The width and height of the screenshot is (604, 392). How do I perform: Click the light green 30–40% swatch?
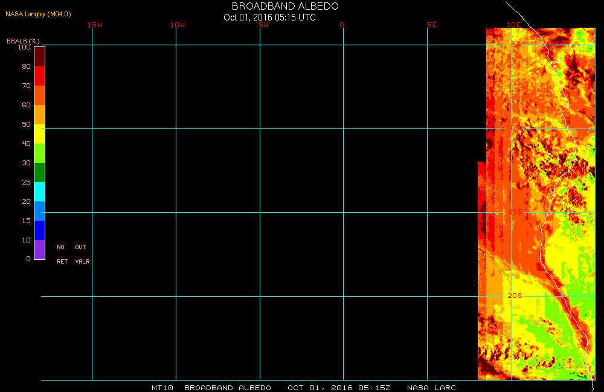pos(39,153)
